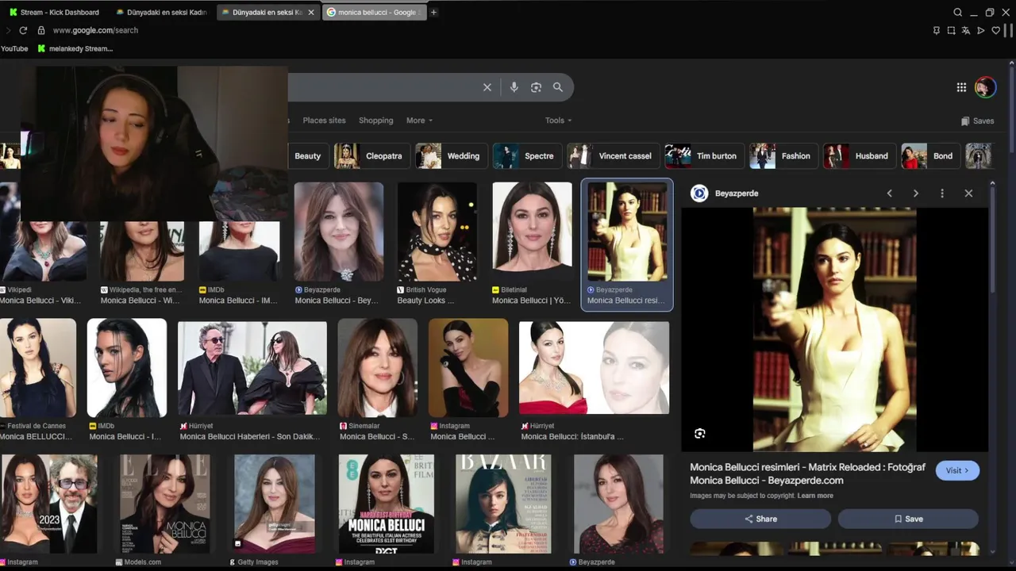Filter results with the Husband chip

point(859,156)
